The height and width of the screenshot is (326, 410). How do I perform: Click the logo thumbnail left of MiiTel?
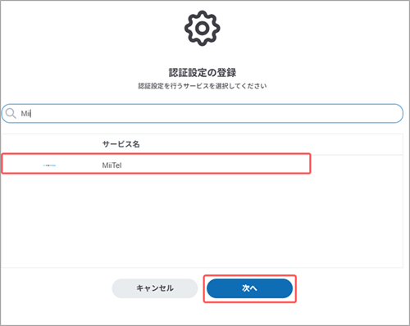coord(49,165)
